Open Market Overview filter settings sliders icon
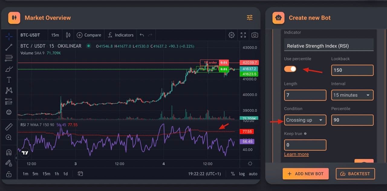 point(249,18)
